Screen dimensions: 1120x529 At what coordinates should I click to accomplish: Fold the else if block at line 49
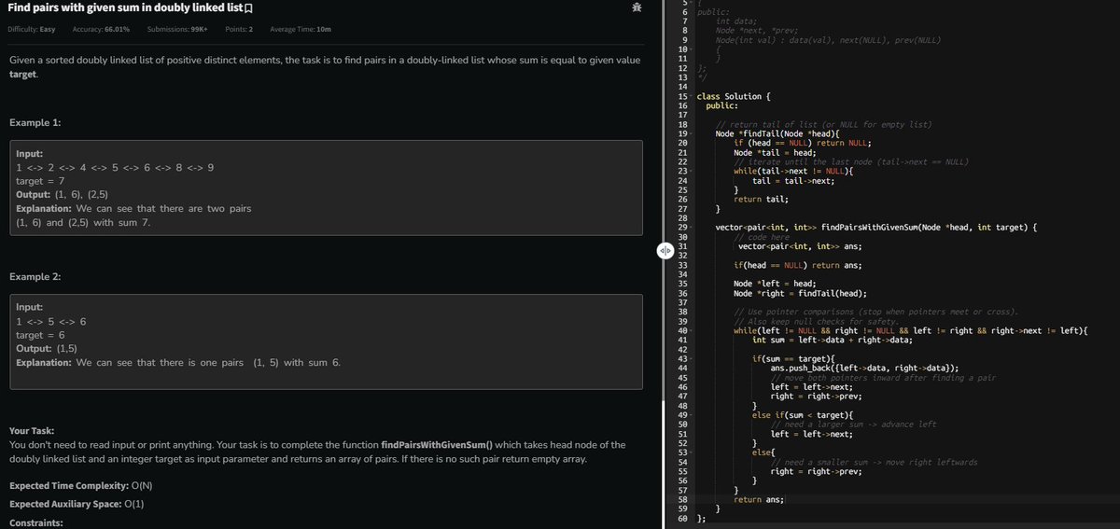[x=692, y=414]
